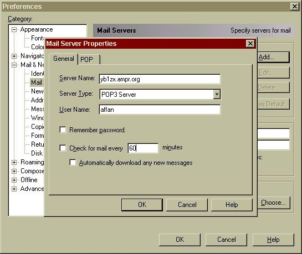Open the Server Type dropdown arrow
302x254 pixels.
(x=217, y=94)
